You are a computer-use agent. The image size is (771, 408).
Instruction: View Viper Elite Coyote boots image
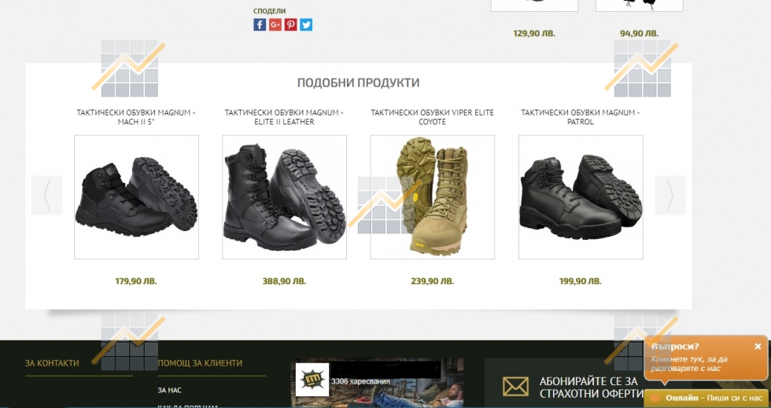tap(433, 197)
